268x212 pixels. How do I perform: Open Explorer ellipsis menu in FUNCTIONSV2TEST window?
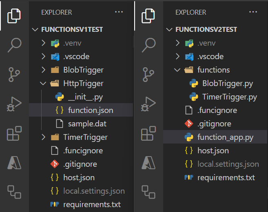pyautogui.click(x=253, y=12)
